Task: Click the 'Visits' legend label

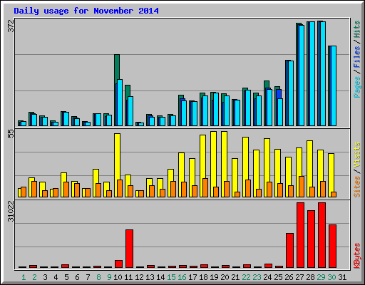Action: click(357, 155)
